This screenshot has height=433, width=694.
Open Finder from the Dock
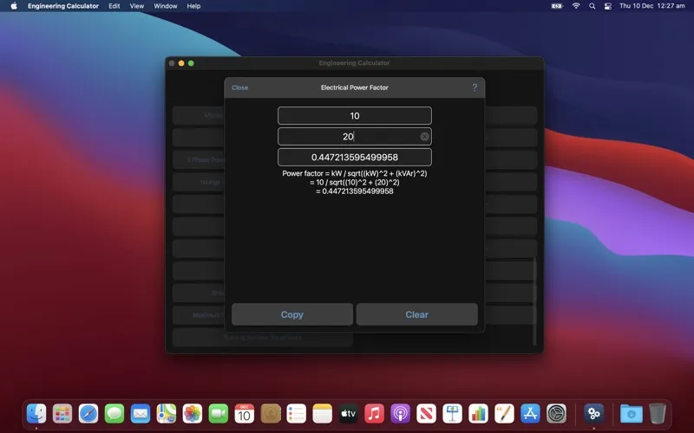point(36,414)
